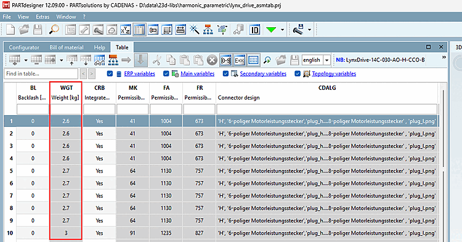The width and height of the screenshot is (462, 242).
Task: Click the table's vertical scrollbar
Action: coord(443,162)
